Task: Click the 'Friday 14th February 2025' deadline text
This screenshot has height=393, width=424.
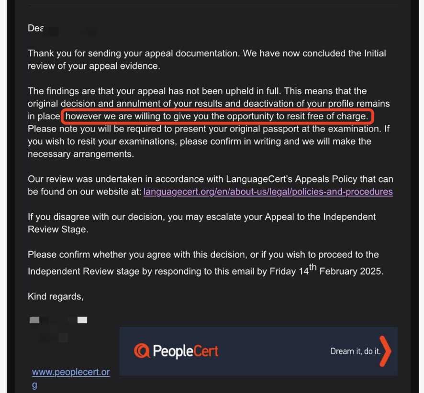Action: tap(326, 271)
